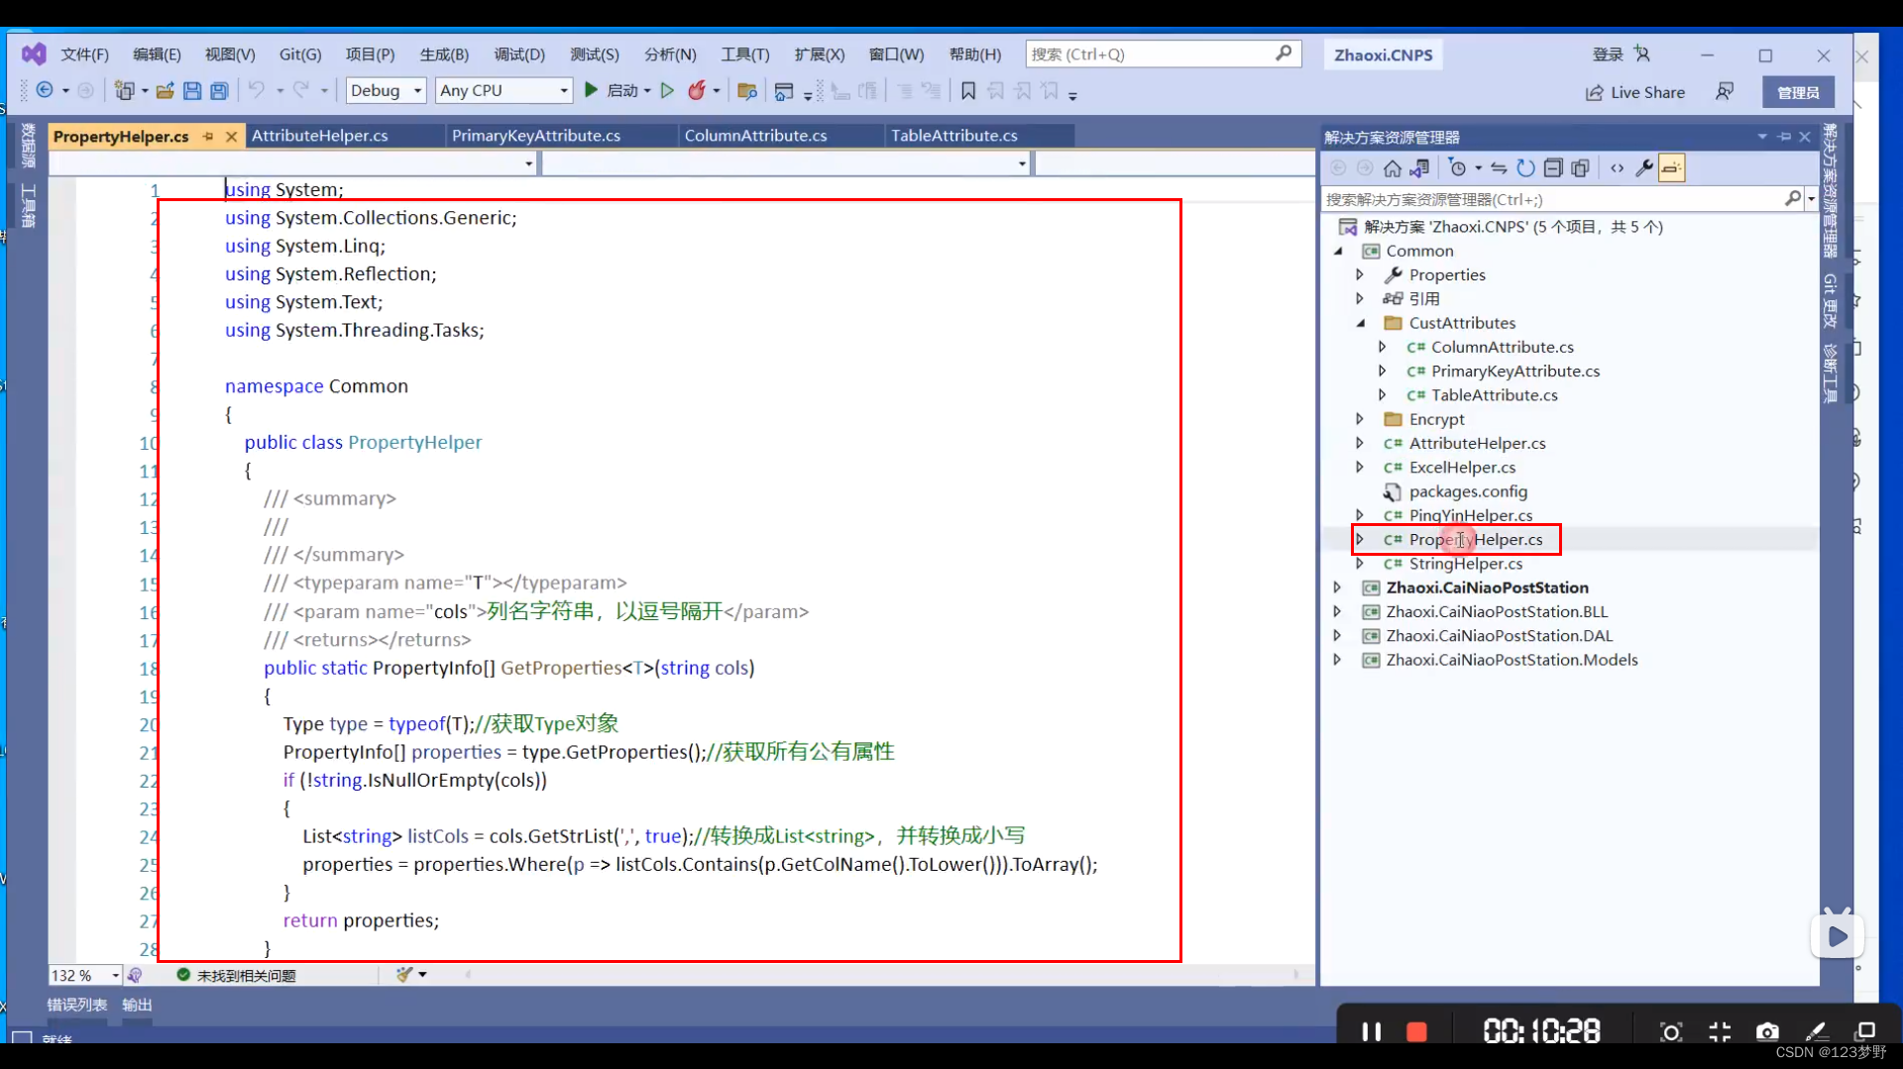Expand the Zhaoxi.CaiNiaoPostStation.Models project
The width and height of the screenshot is (1903, 1069).
[x=1337, y=660]
